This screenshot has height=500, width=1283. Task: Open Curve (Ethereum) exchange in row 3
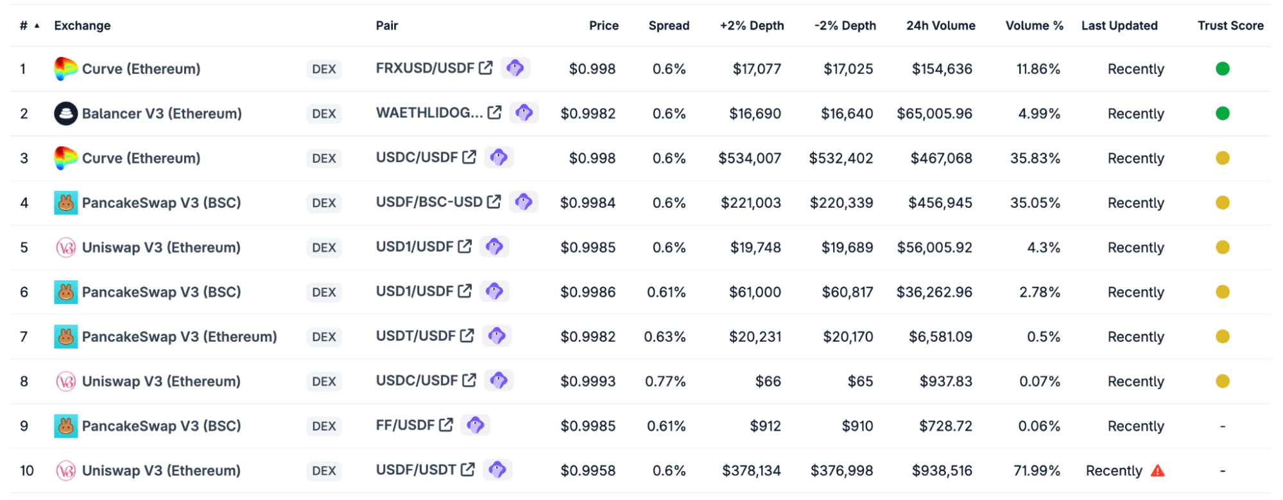point(141,158)
